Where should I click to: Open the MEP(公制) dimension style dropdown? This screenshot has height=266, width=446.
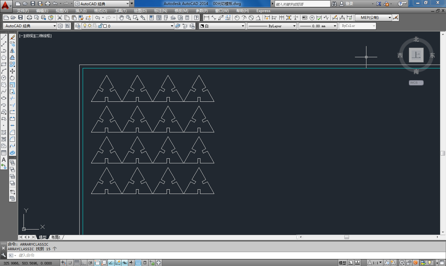click(x=374, y=18)
